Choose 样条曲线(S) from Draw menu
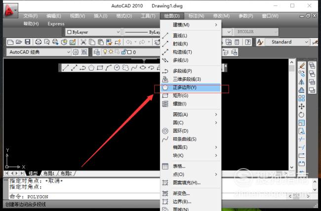Image resolution: width=321 pixels, height=211 pixels. point(191,139)
